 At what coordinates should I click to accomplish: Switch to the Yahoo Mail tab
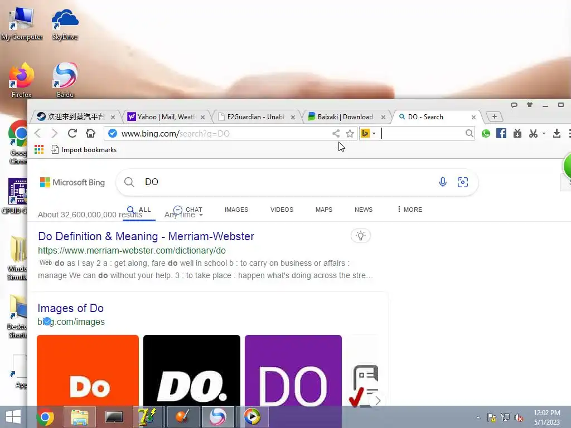[166, 117]
